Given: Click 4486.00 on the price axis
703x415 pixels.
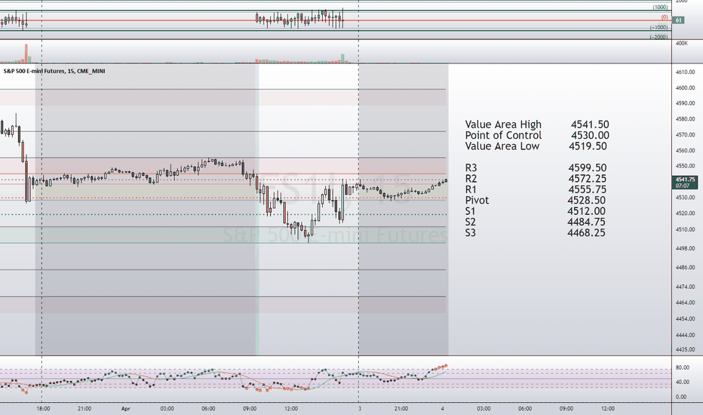Looking at the screenshot, I should pyautogui.click(x=685, y=267).
